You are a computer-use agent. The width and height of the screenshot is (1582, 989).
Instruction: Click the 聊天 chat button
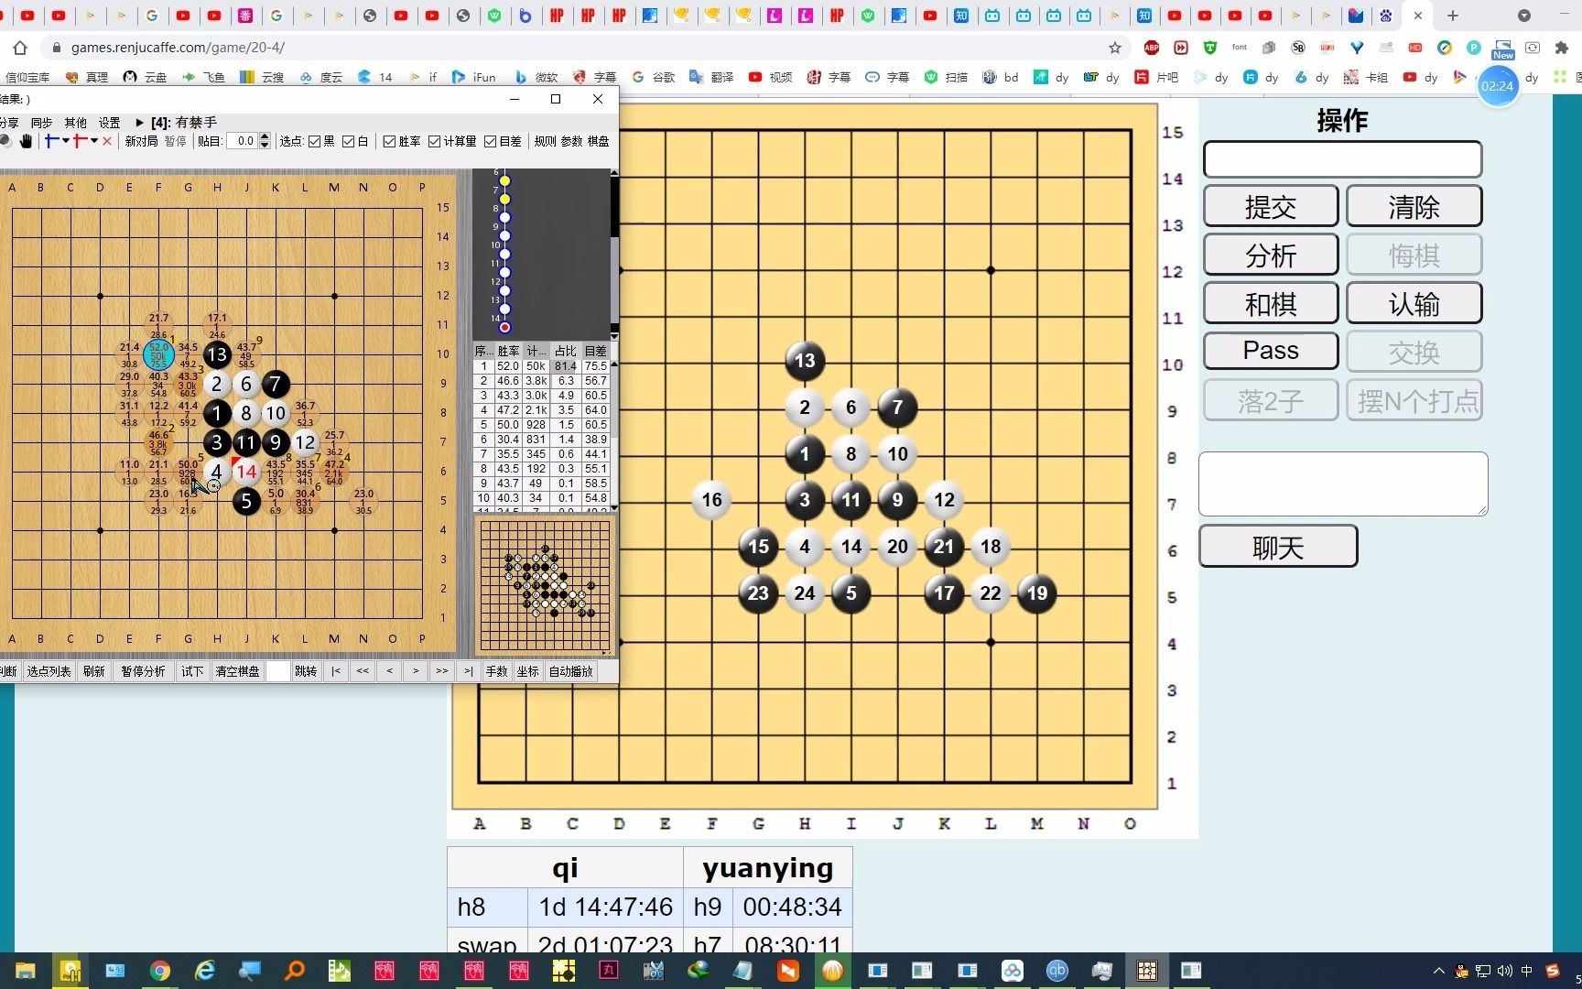[1278, 547]
